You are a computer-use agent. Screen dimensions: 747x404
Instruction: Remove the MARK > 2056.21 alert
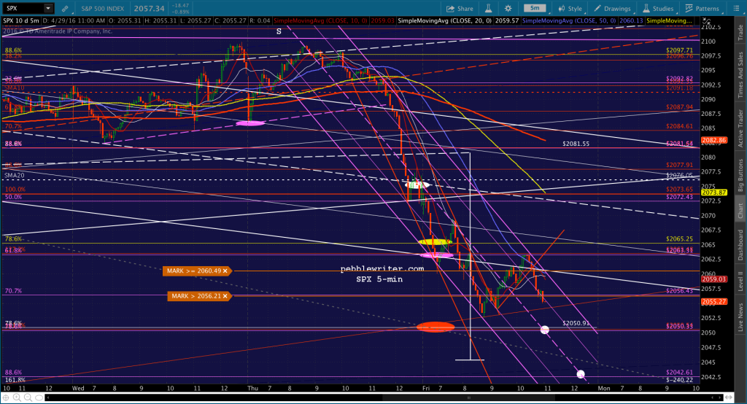(225, 296)
